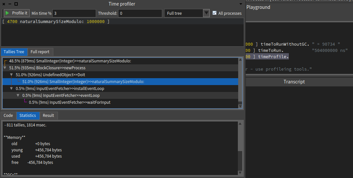Collapse the InputEventFetcher>>installEventLoop node
353x178 pixels.
point(12,89)
